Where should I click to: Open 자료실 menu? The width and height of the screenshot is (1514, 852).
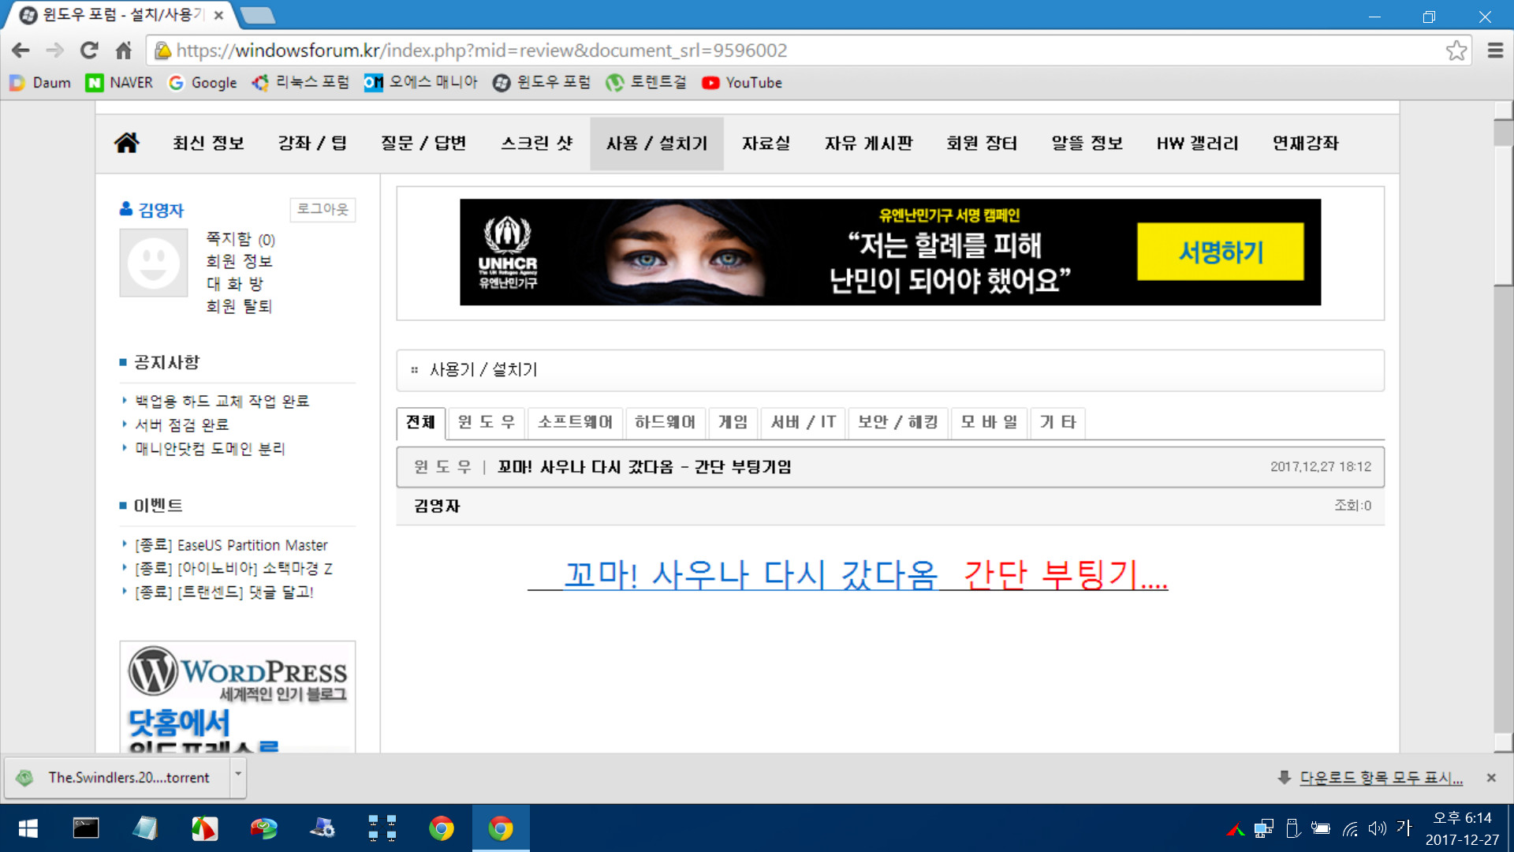(x=766, y=144)
